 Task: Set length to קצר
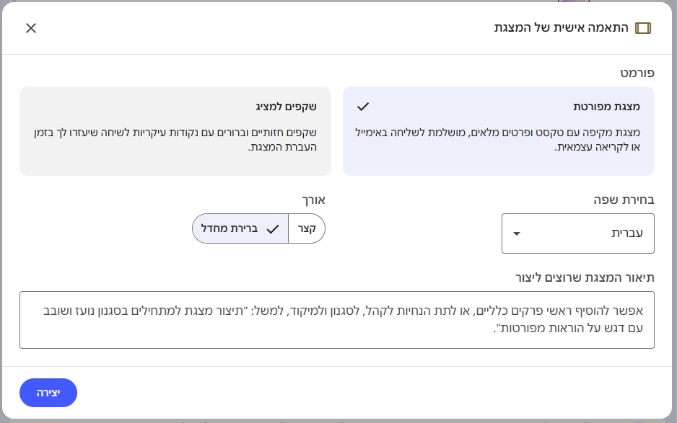click(x=307, y=228)
